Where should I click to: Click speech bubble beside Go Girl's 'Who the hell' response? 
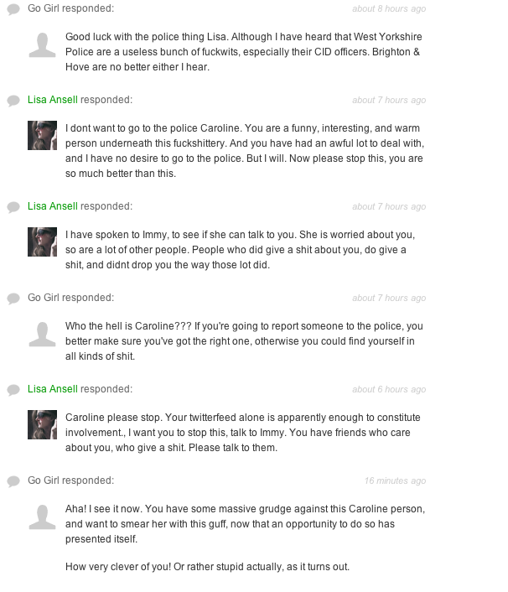13,299
